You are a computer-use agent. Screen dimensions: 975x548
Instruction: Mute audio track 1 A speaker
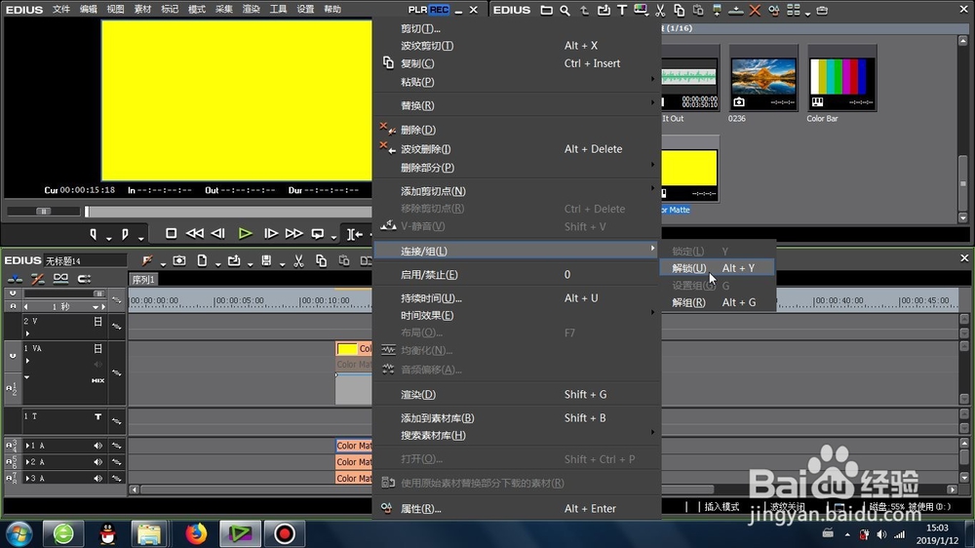click(x=97, y=446)
